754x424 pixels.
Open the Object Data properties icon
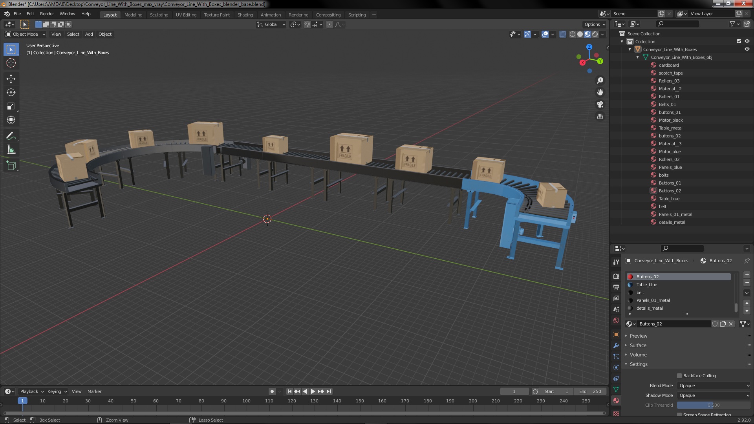(x=616, y=389)
